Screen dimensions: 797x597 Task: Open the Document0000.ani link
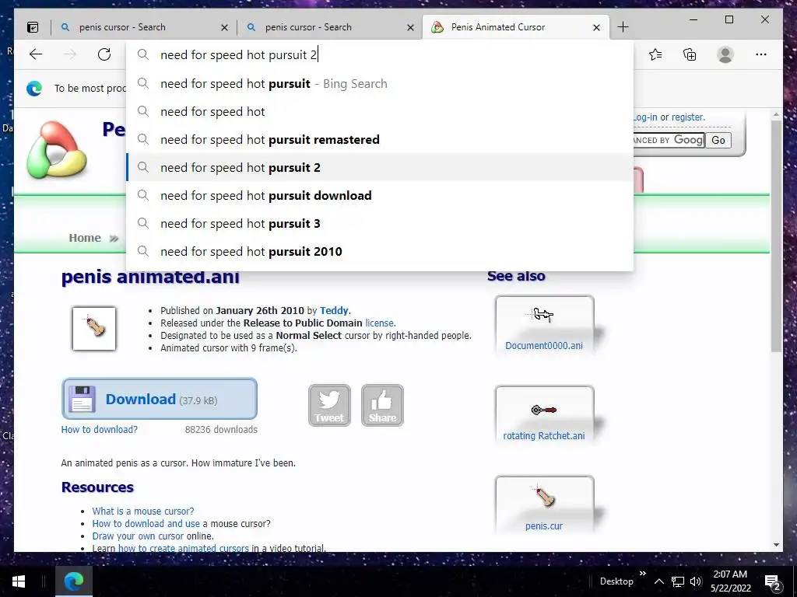click(544, 346)
